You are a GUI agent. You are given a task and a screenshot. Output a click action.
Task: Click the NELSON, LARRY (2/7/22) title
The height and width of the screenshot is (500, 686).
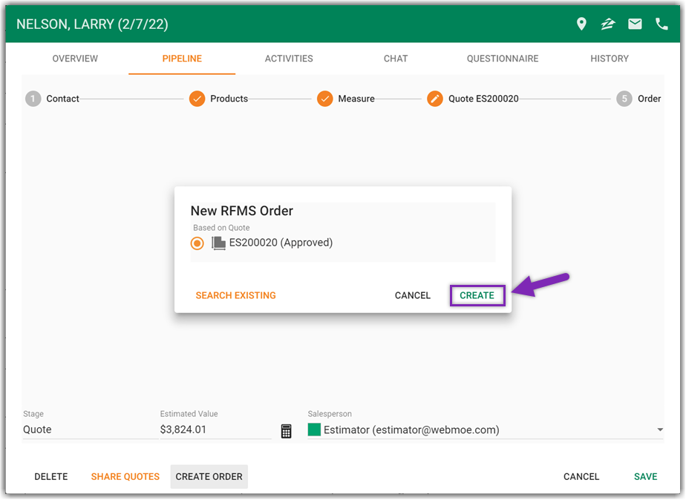point(92,24)
